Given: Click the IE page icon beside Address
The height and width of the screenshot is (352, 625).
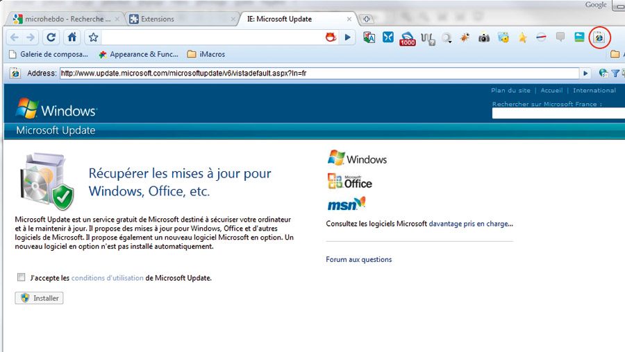Looking at the screenshot, I should 15,73.
